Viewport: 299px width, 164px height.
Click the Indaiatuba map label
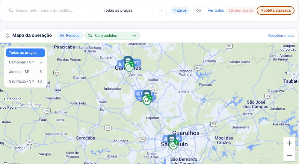point(112,89)
